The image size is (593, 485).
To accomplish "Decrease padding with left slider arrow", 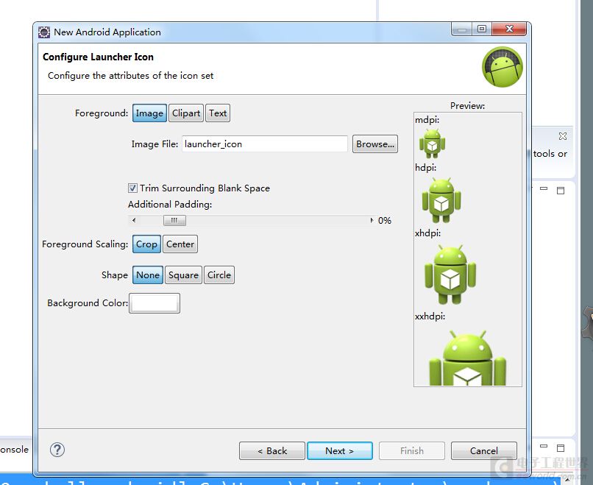I will pyautogui.click(x=134, y=220).
